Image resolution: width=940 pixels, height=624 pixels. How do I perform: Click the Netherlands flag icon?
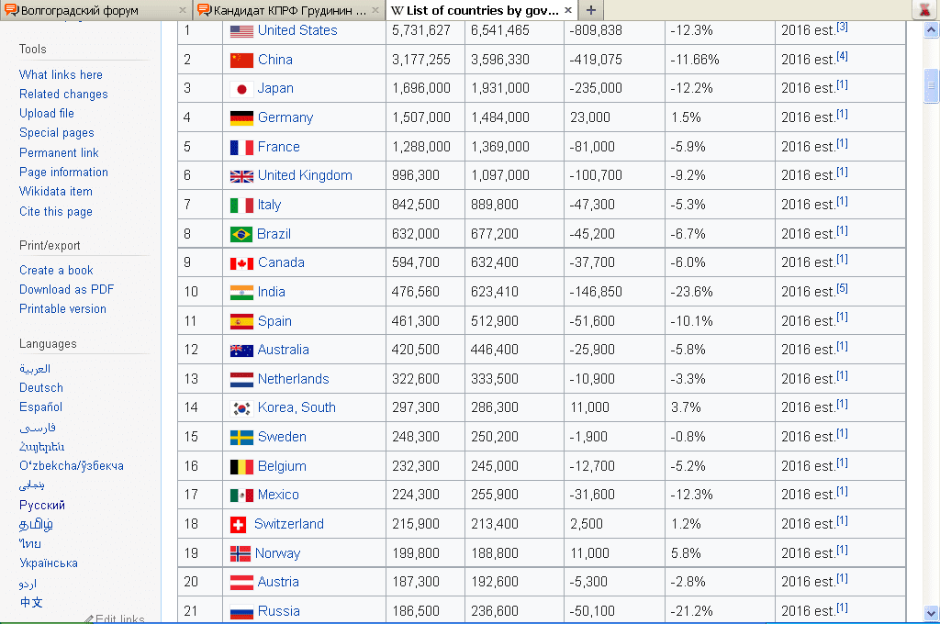click(x=241, y=380)
